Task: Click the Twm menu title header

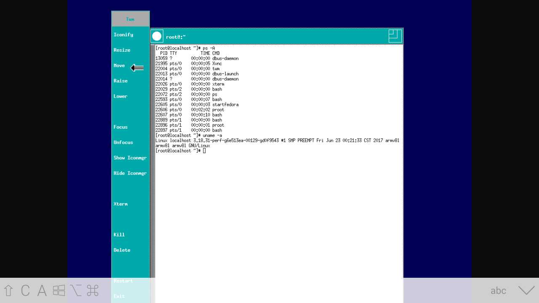Action: tap(131, 19)
